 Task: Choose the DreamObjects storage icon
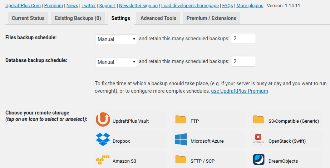tap(258, 159)
